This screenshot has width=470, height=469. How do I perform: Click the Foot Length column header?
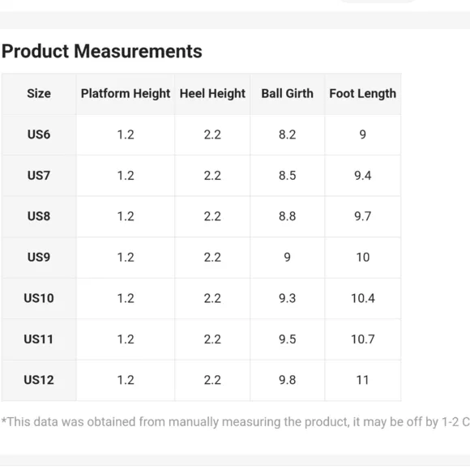click(363, 93)
